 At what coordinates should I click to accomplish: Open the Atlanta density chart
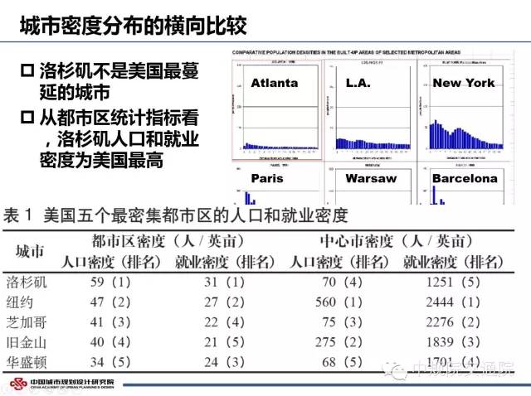point(276,109)
